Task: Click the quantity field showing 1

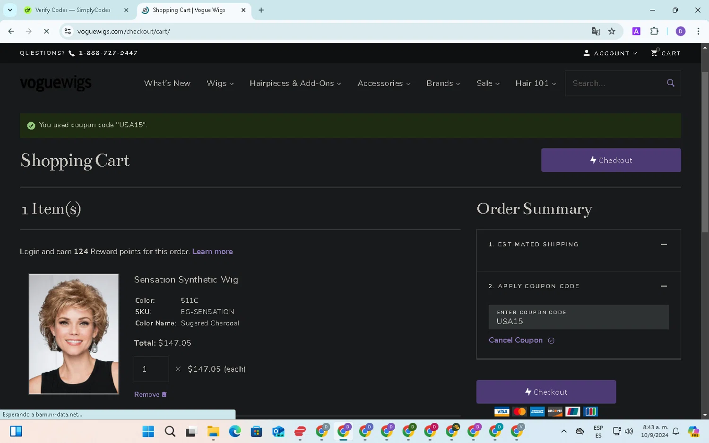Action: pos(151,369)
